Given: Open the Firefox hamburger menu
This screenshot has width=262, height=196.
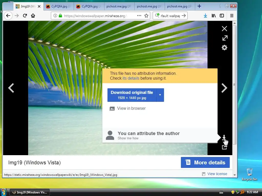Looking at the screenshot, I should [232, 16].
